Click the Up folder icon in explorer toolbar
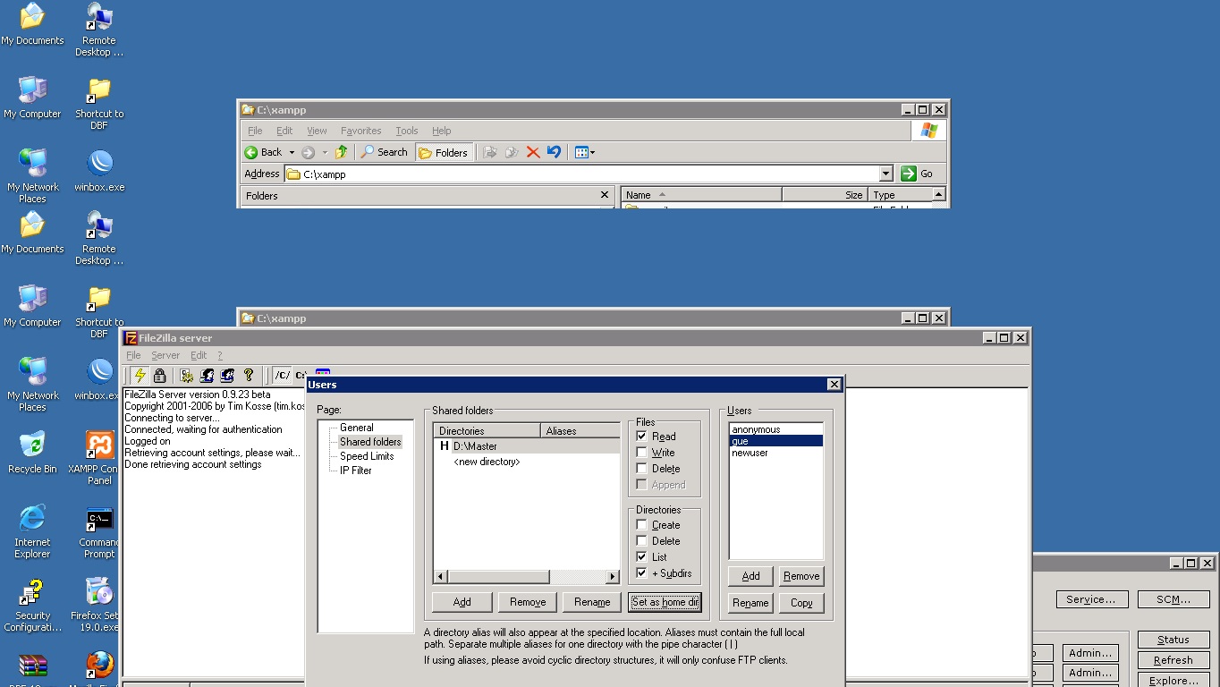Image resolution: width=1220 pixels, height=687 pixels. click(341, 152)
